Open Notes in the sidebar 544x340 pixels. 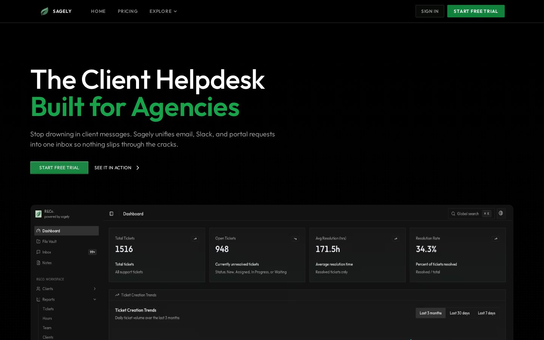coord(66,263)
